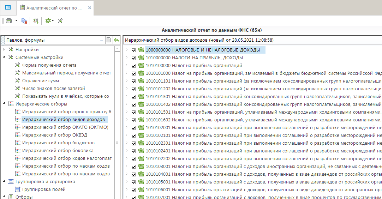Open the green gear settings dropdown

(x=49, y=21)
